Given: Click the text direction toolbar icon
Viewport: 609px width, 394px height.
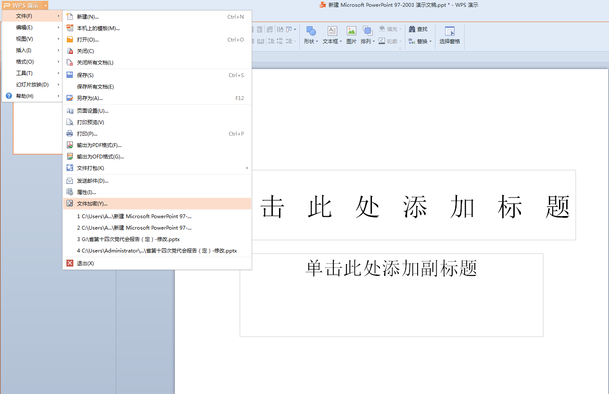Looking at the screenshot, I should (280, 29).
